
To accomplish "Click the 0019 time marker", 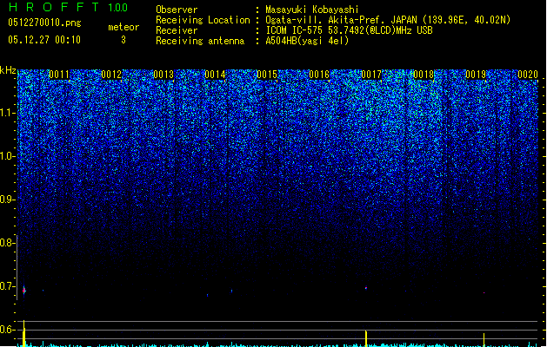I will pos(476,75).
